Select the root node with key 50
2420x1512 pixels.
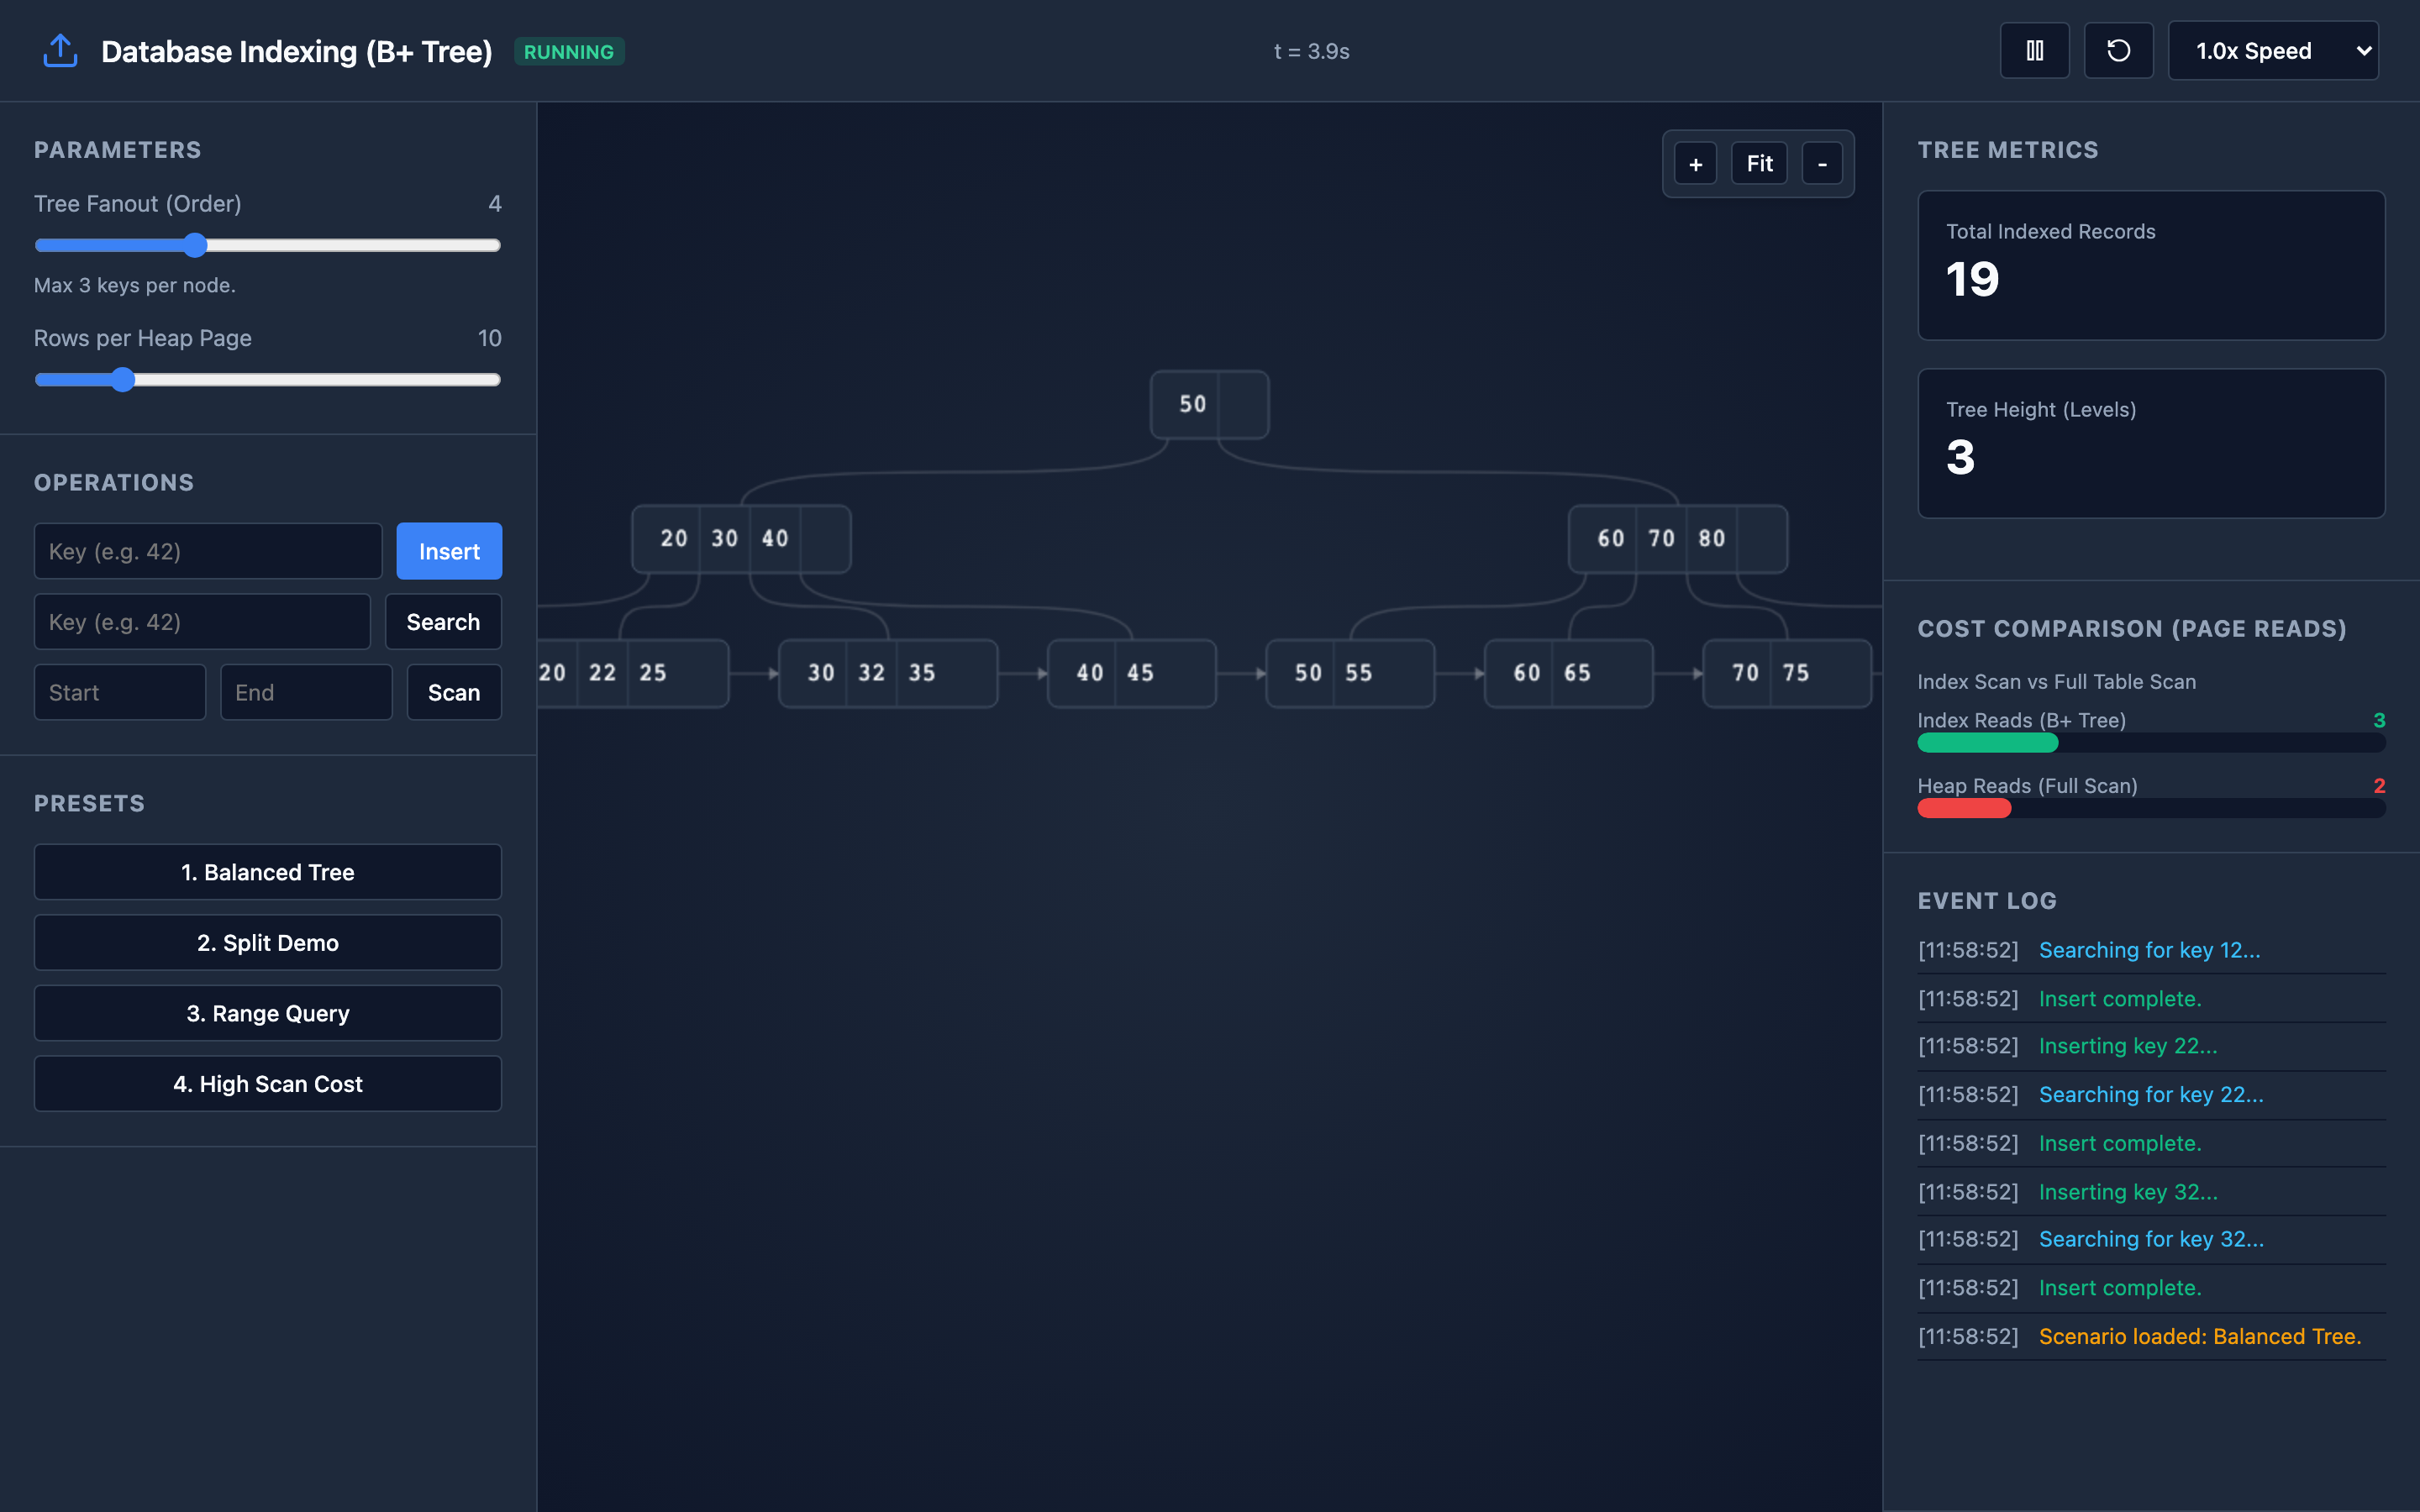[x=1209, y=405]
